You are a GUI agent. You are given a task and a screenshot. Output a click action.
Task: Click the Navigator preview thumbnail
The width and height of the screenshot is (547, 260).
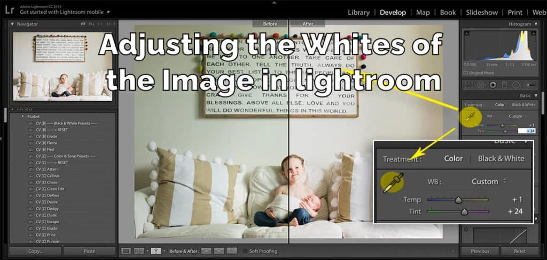63,66
